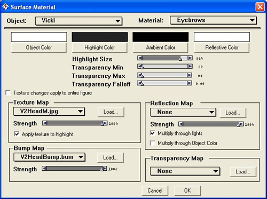267x199 pixels.
Task: Click the dark Highlight Color swatch
Action: (100, 37)
